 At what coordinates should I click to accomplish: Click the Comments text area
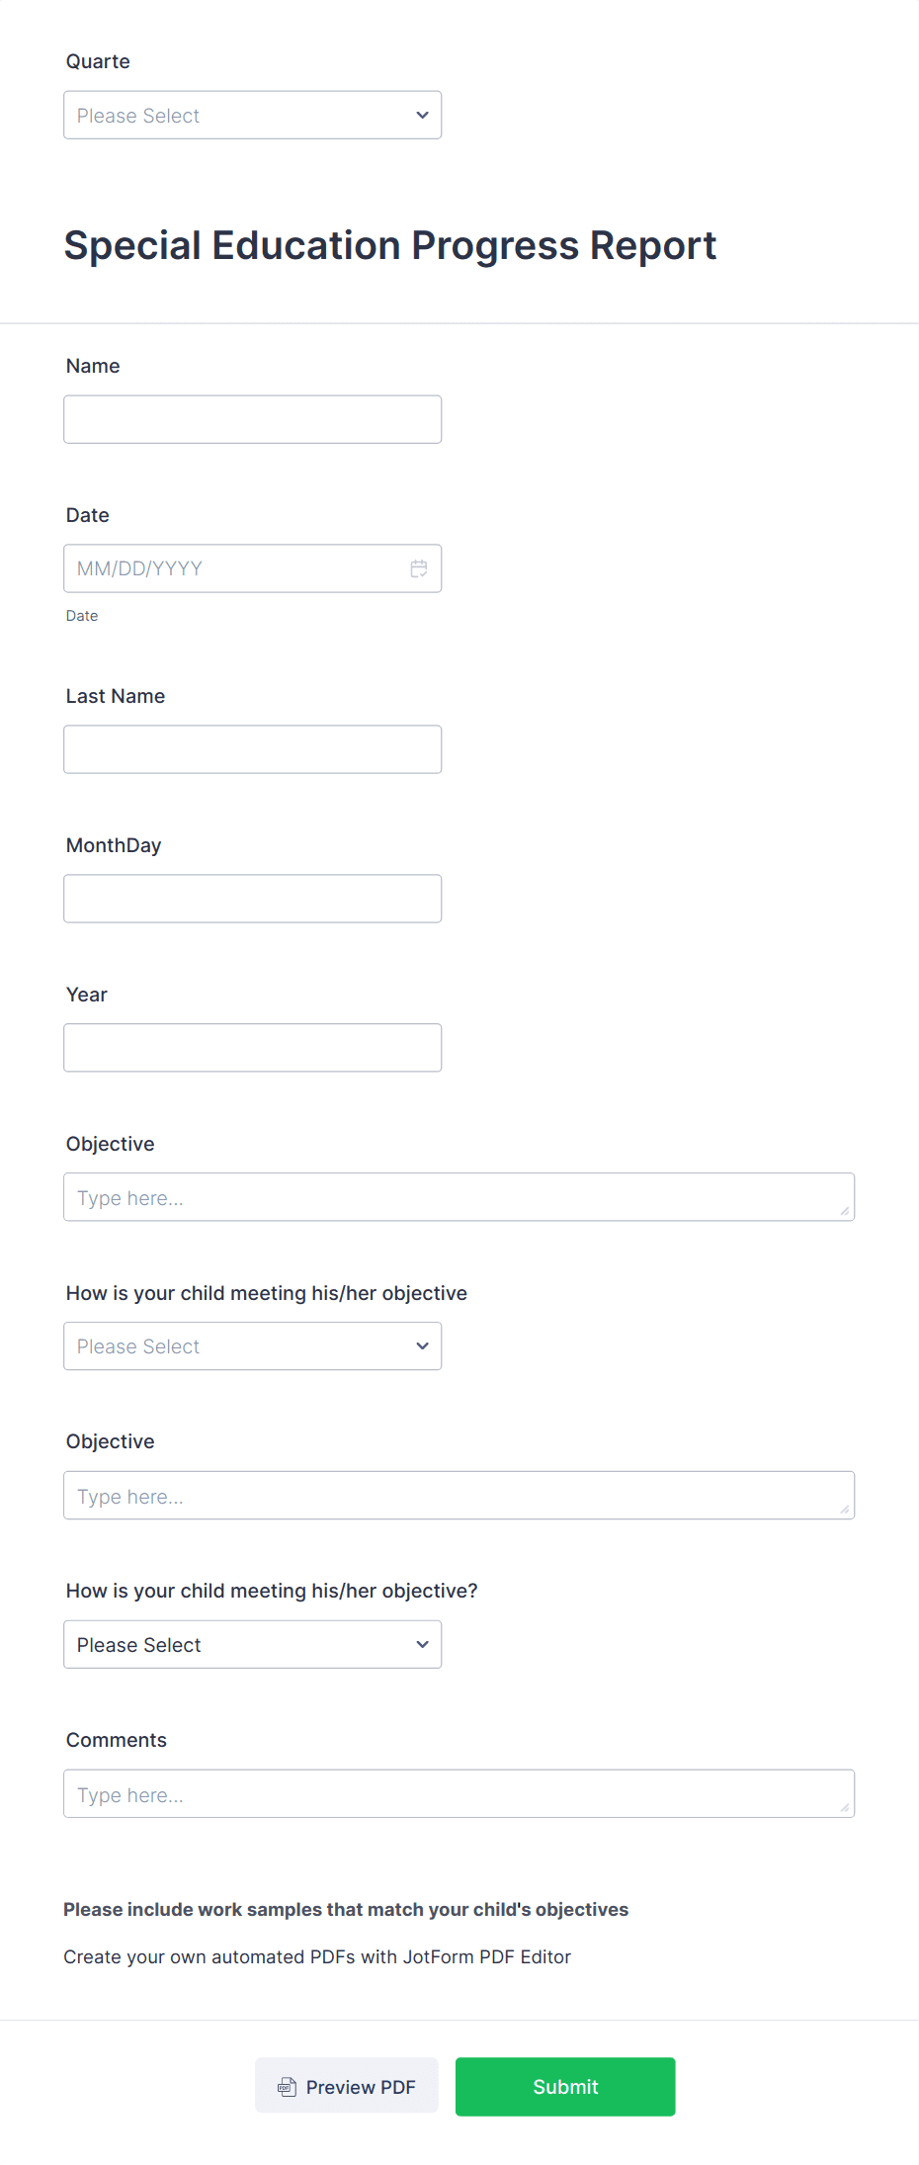(459, 1792)
